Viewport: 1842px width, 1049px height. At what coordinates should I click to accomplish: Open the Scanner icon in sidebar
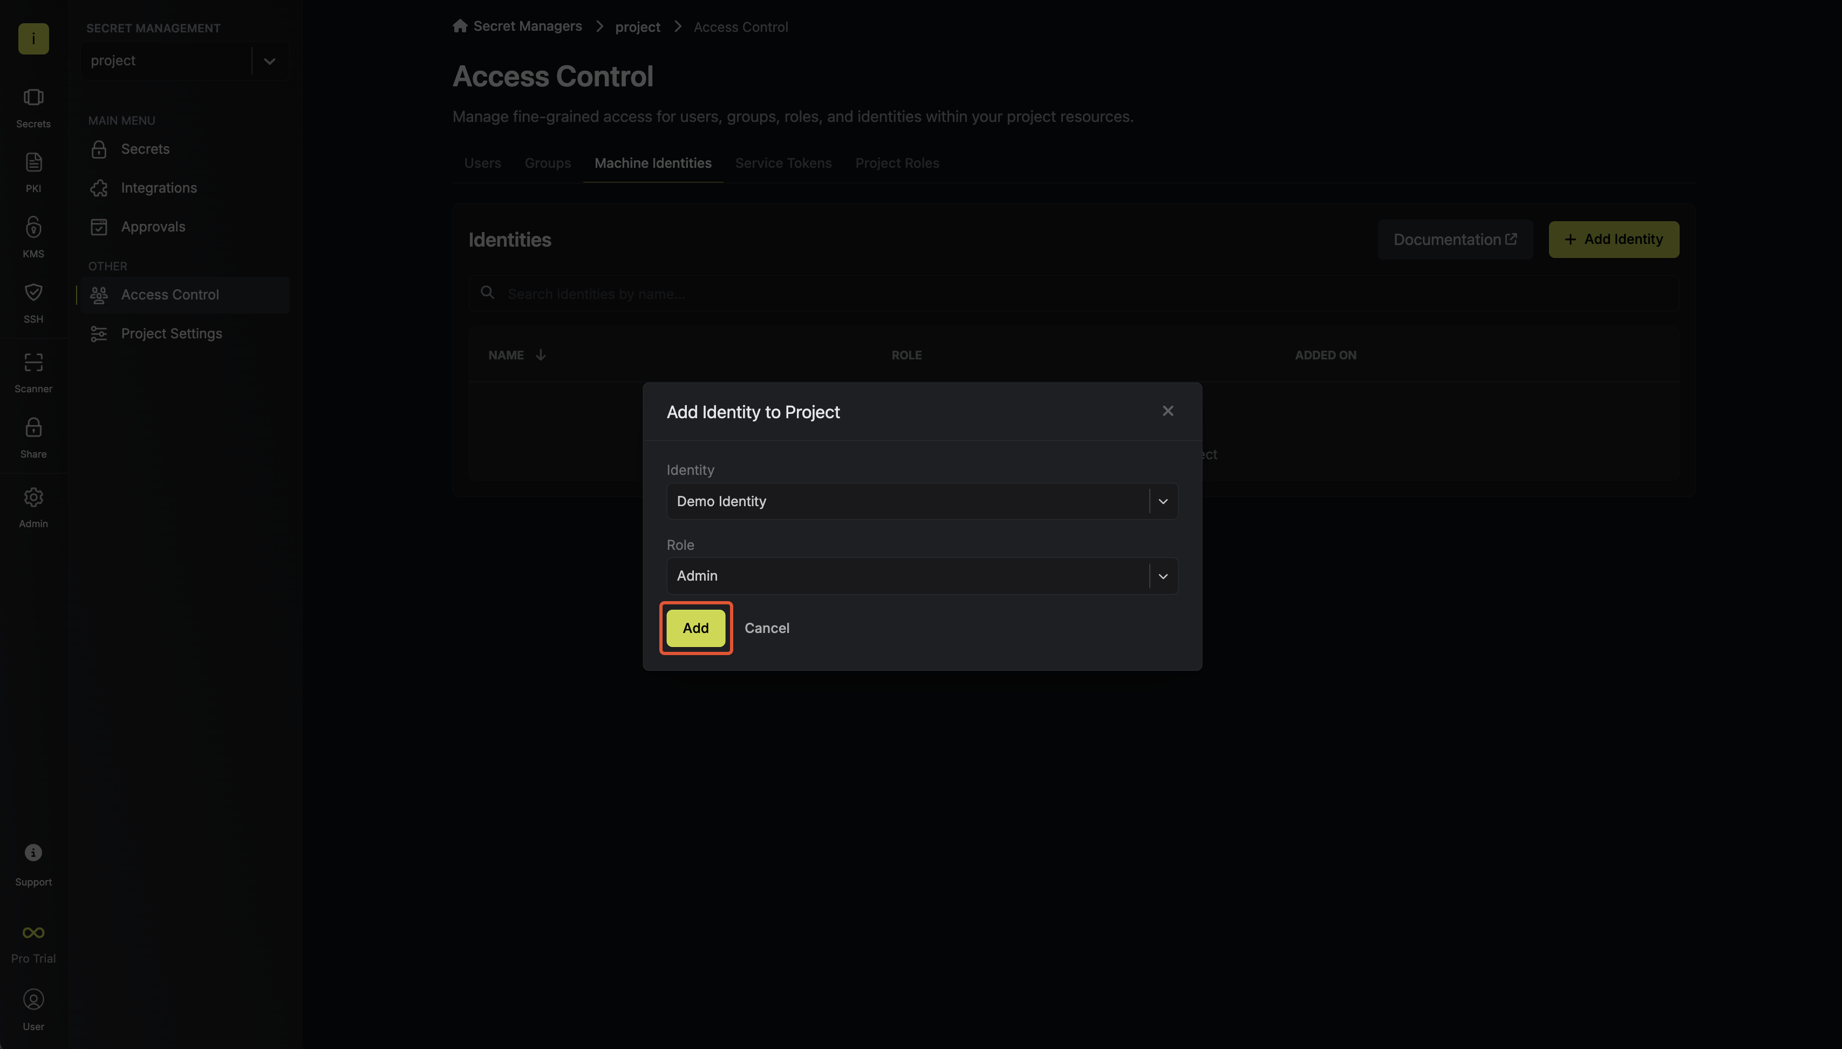click(33, 363)
